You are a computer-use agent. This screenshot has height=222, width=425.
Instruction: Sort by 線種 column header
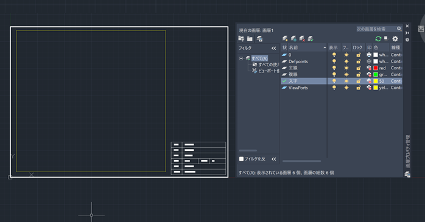[x=396, y=47]
